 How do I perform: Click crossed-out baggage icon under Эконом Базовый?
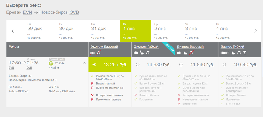tap(92, 53)
